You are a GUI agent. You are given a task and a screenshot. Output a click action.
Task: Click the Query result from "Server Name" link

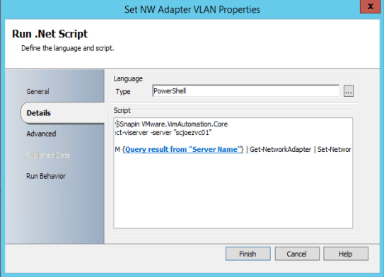pyautogui.click(x=183, y=149)
